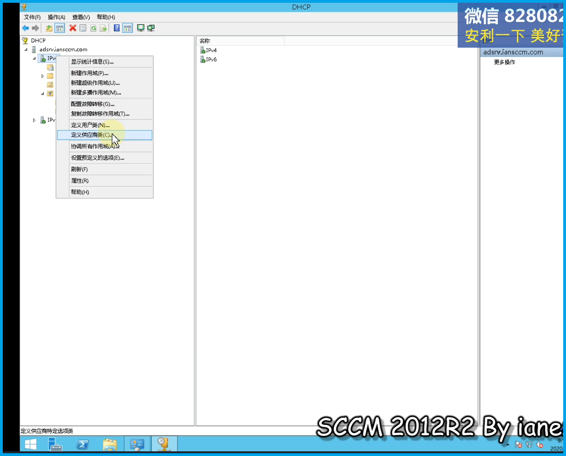Choose 新建作用域(P)... from the context menu
566x456 pixels.
pyautogui.click(x=105, y=73)
